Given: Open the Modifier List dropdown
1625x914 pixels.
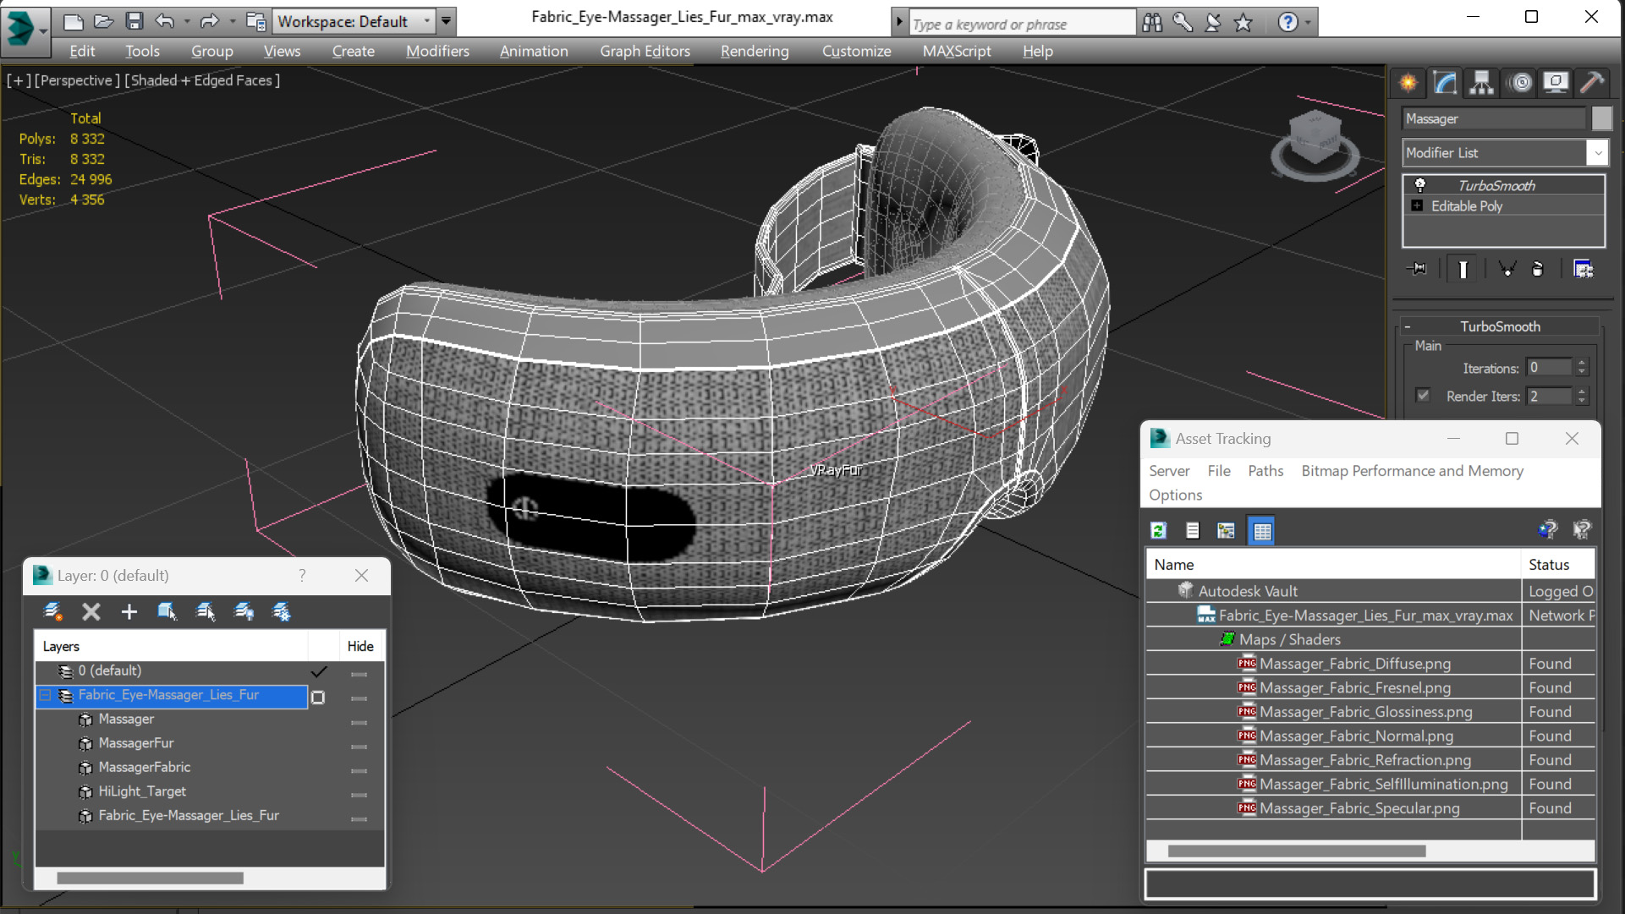Looking at the screenshot, I should point(1597,153).
